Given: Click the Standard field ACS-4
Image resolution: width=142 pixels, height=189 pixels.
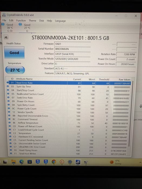Looking at the screenshot, I should point(95,69).
